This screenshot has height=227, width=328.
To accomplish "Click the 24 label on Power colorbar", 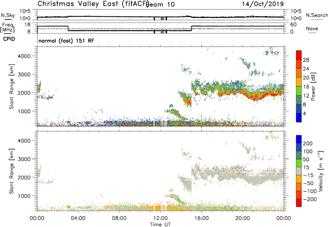I will (306, 69).
